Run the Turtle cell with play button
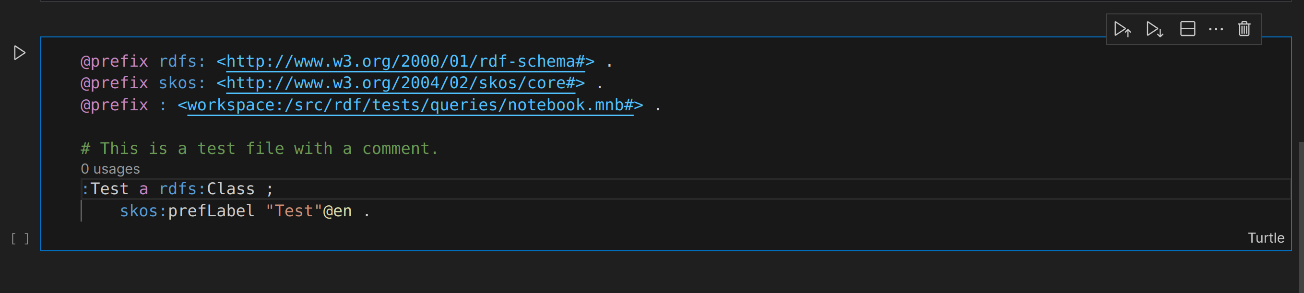 click(19, 53)
